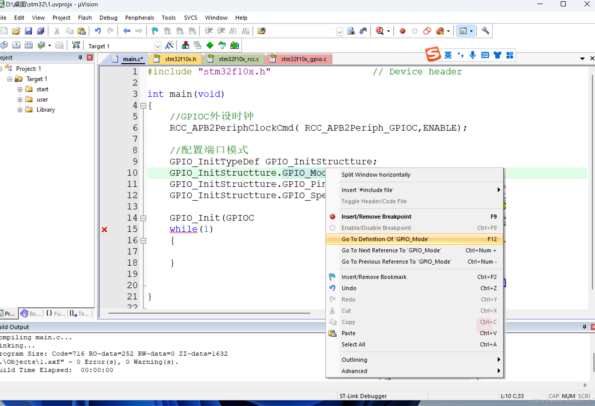595x406 pixels.
Task: Click Split Window horizontally
Action: click(x=376, y=174)
